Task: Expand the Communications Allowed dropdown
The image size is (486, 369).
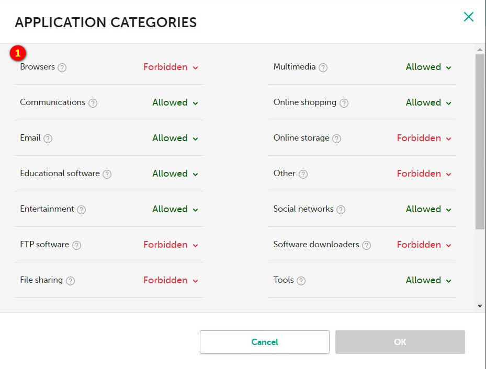Action: click(175, 103)
